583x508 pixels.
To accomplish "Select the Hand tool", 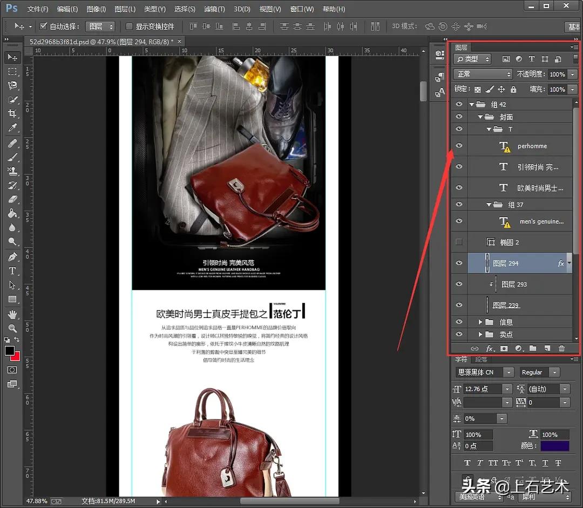I will coord(12,315).
